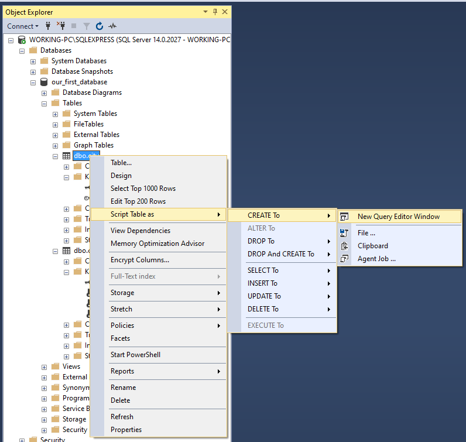Image resolution: width=466 pixels, height=442 pixels.
Task: Choose Properties from context menu
Action: [x=159, y=430]
